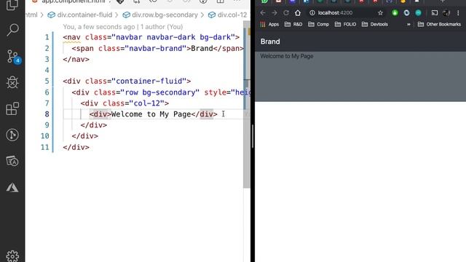
Task: Click the closing </nav> tag on line 3
Action: (x=76, y=60)
